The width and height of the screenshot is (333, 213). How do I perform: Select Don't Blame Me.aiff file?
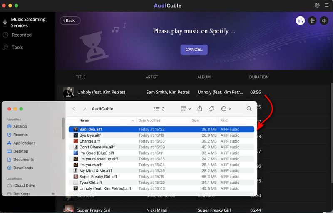[162, 147]
